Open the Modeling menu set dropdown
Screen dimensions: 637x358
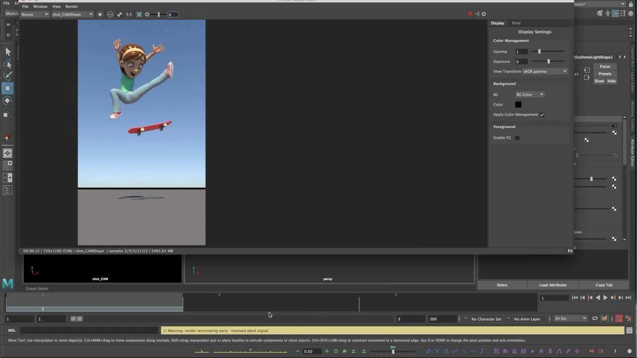click(12, 14)
